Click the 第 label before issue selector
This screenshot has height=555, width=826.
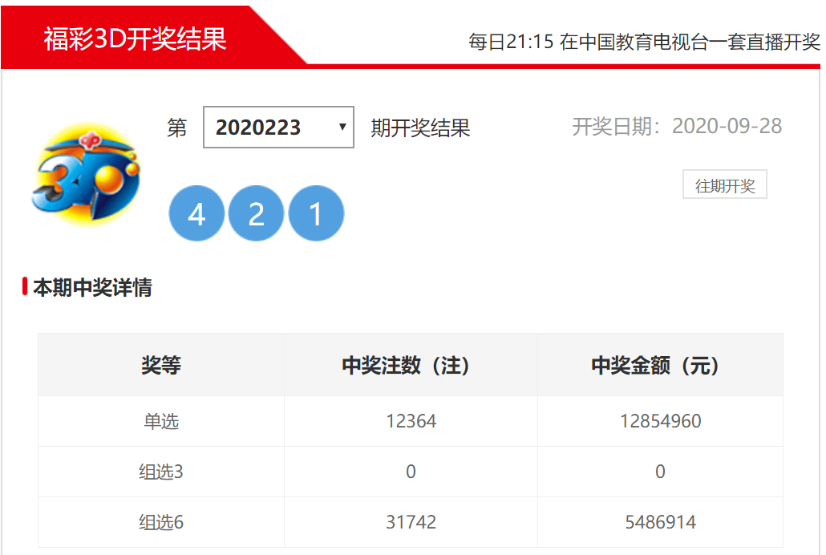click(x=177, y=128)
